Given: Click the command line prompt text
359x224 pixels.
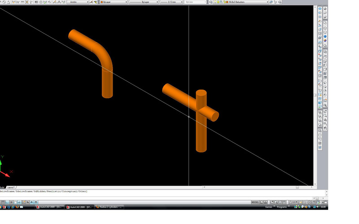Looking at the screenshot, I should click(44, 191).
